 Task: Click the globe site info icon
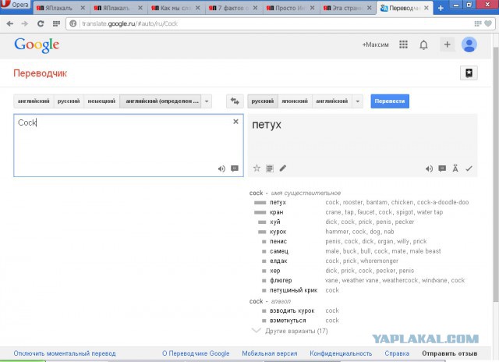[73, 23]
